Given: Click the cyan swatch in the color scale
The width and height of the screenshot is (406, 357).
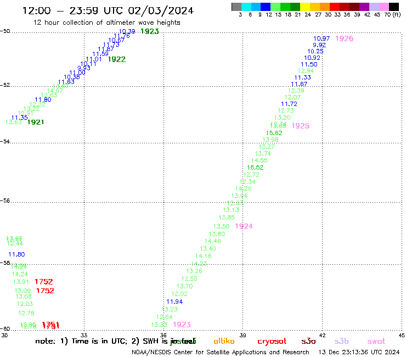Looking at the screenshot, I should (x=246, y=7).
